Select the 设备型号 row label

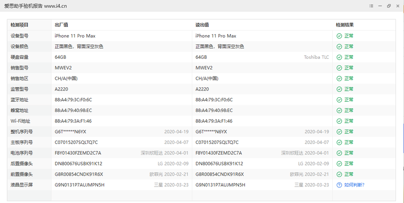pos(19,36)
